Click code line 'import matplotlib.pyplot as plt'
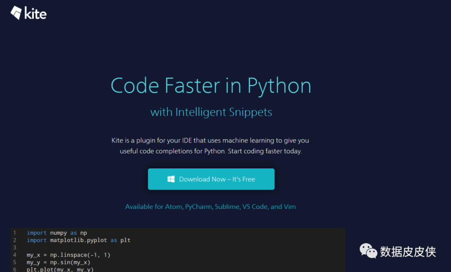 point(79,240)
